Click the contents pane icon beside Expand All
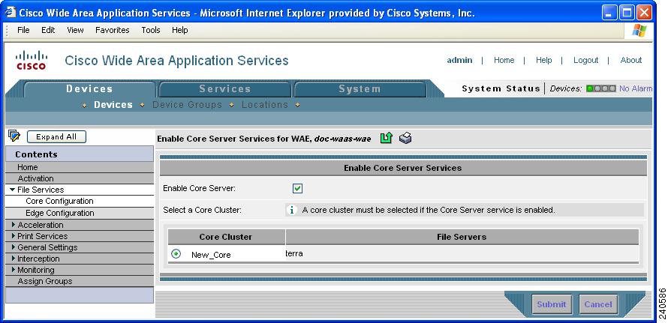Image resolution: width=668 pixels, height=323 pixels. click(14, 136)
